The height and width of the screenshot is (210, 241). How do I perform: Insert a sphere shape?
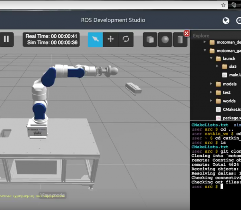click(165, 40)
